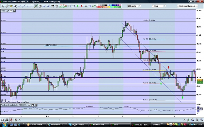204x127 pixels.
Task: Click the zoom out magnifier at bottom right
Action: tap(197, 120)
